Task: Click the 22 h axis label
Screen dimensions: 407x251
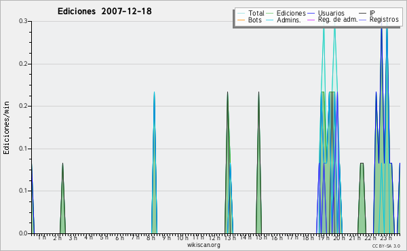Action: pos(370,237)
